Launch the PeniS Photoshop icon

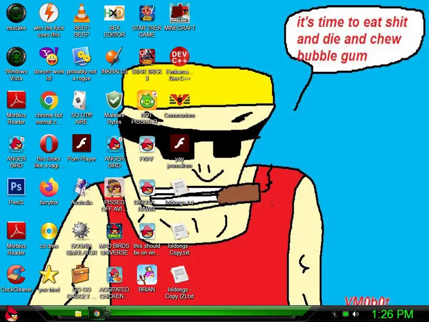(16, 187)
